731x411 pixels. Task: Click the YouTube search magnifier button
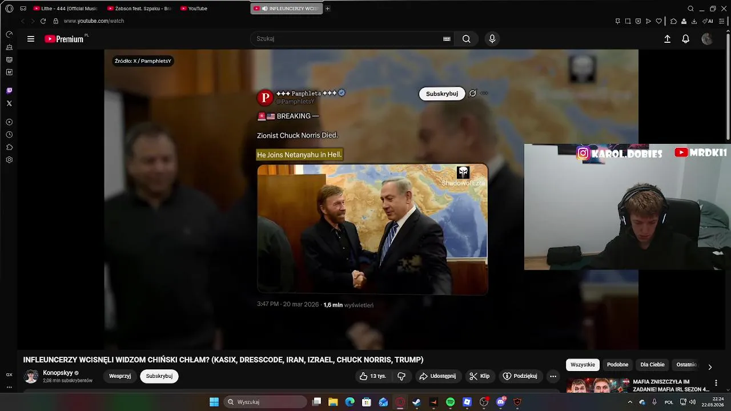click(467, 39)
